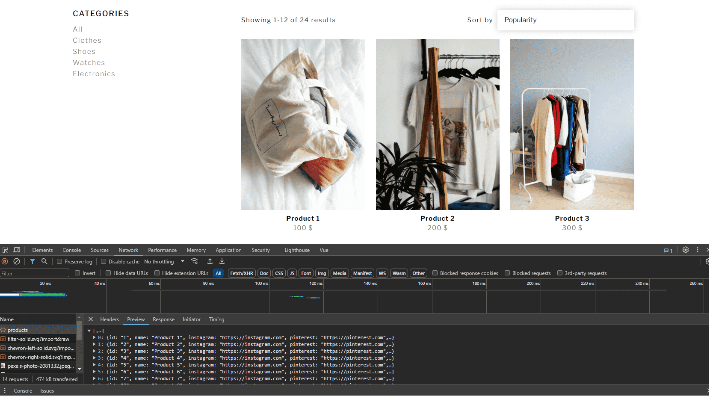Click request list scrollbar down arrow
Screen dimensions: 710x396
click(x=79, y=369)
